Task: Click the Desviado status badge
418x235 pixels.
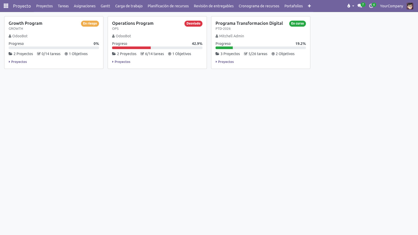Action: click(x=193, y=23)
